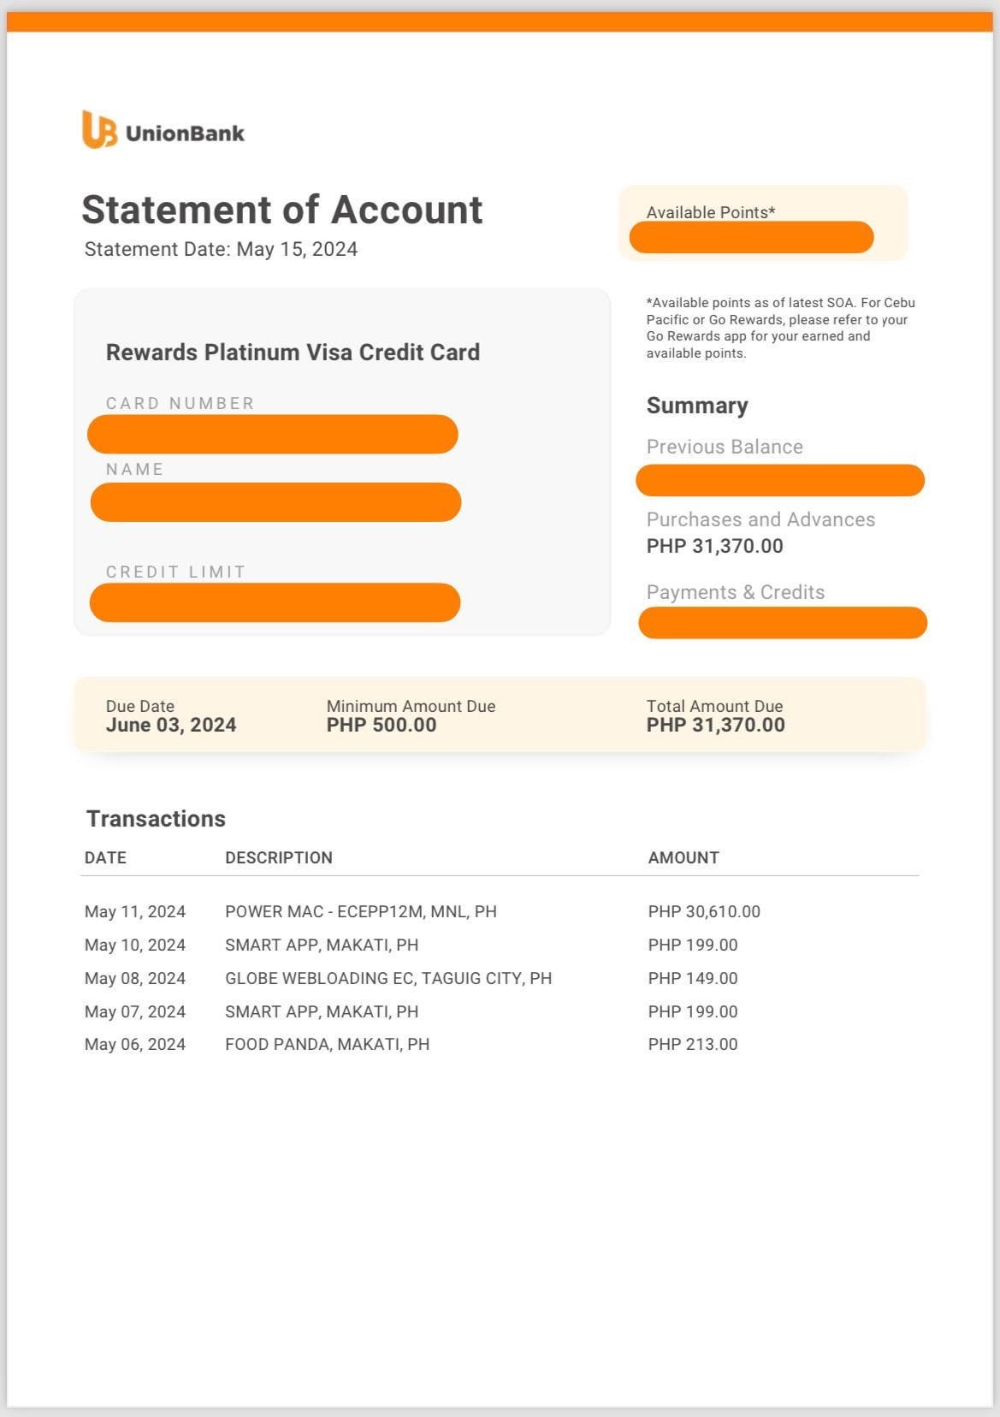Select the Purchases and Advances PHP 31,370.00 amount
The width and height of the screenshot is (1000, 1417).
click(714, 546)
